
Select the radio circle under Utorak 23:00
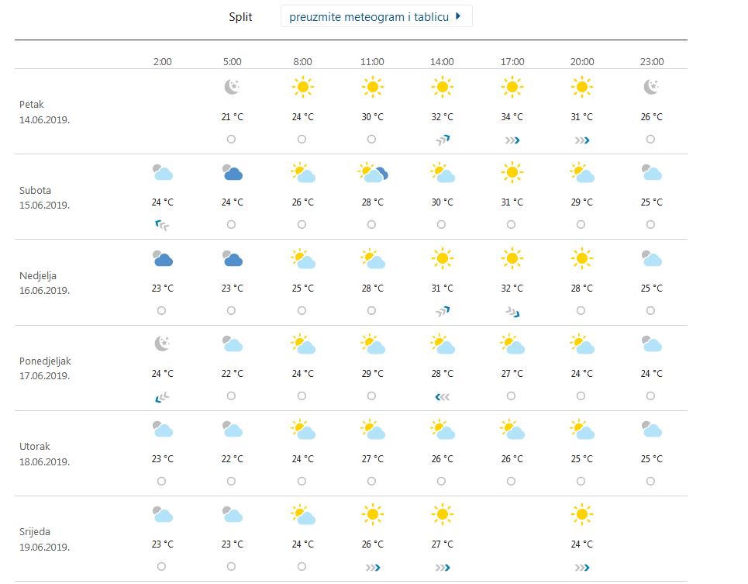coord(651,481)
